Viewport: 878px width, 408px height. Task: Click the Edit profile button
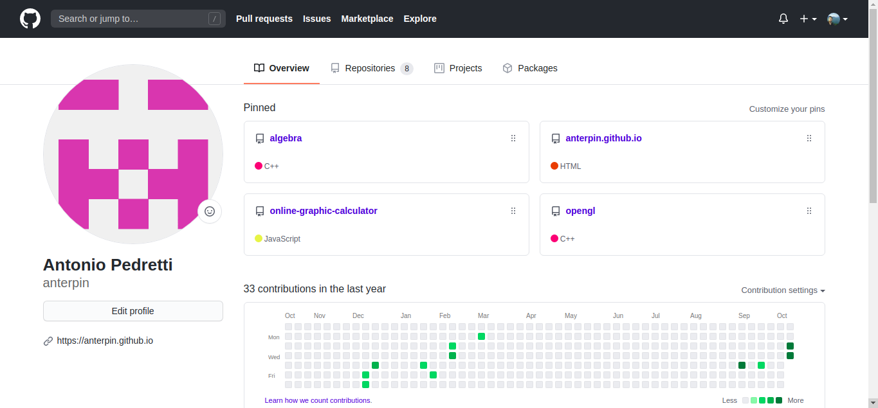tap(133, 311)
